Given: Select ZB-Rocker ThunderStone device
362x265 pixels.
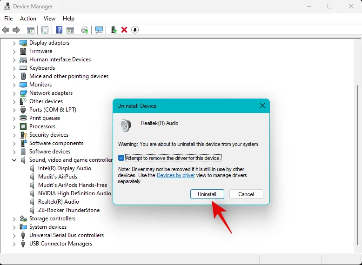Looking at the screenshot, I should 68,210.
